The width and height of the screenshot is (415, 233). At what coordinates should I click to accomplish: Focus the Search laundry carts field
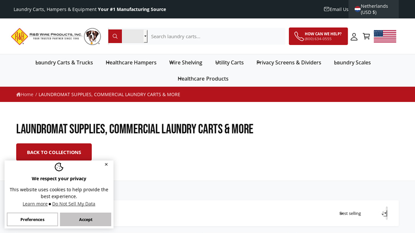(215, 36)
